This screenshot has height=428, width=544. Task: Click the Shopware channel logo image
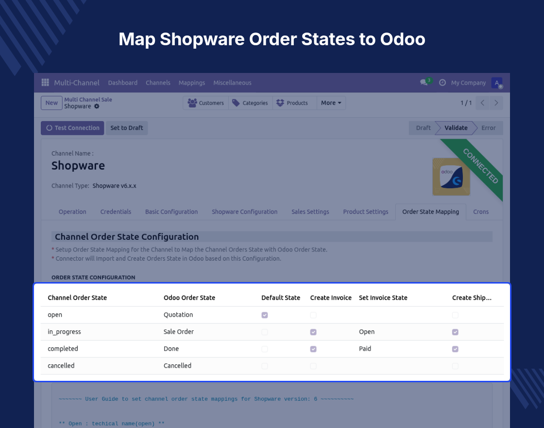click(451, 177)
